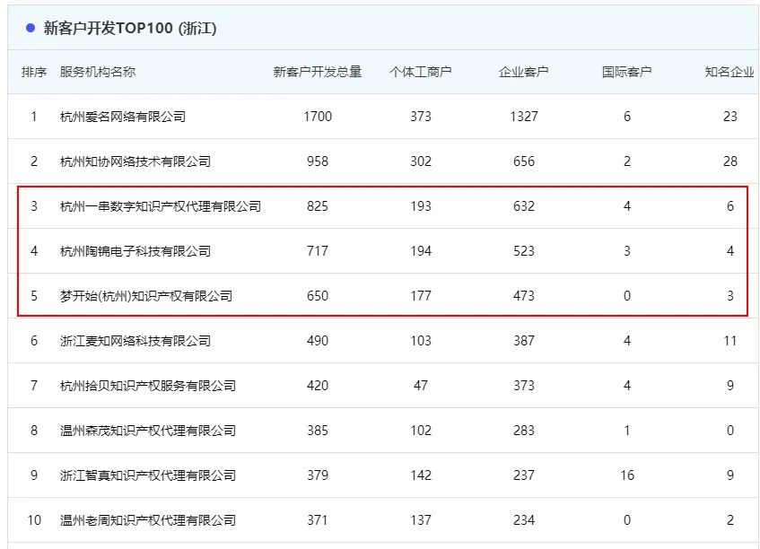This screenshot has width=760, height=549.
Task: Click total value 717
Action: tap(318, 251)
